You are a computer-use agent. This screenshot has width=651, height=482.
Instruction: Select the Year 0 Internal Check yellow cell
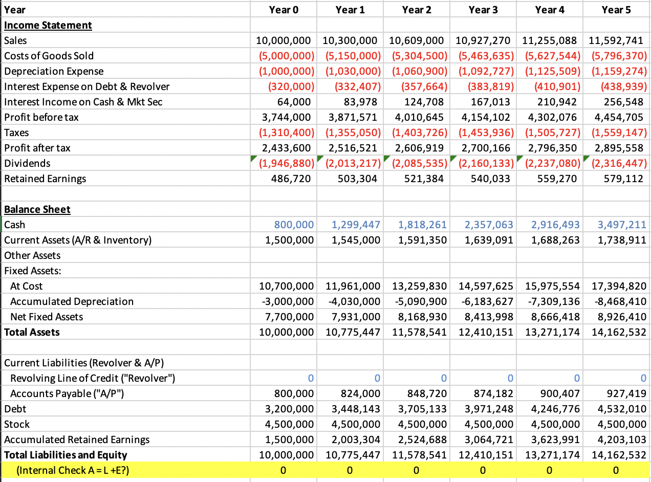point(284,470)
